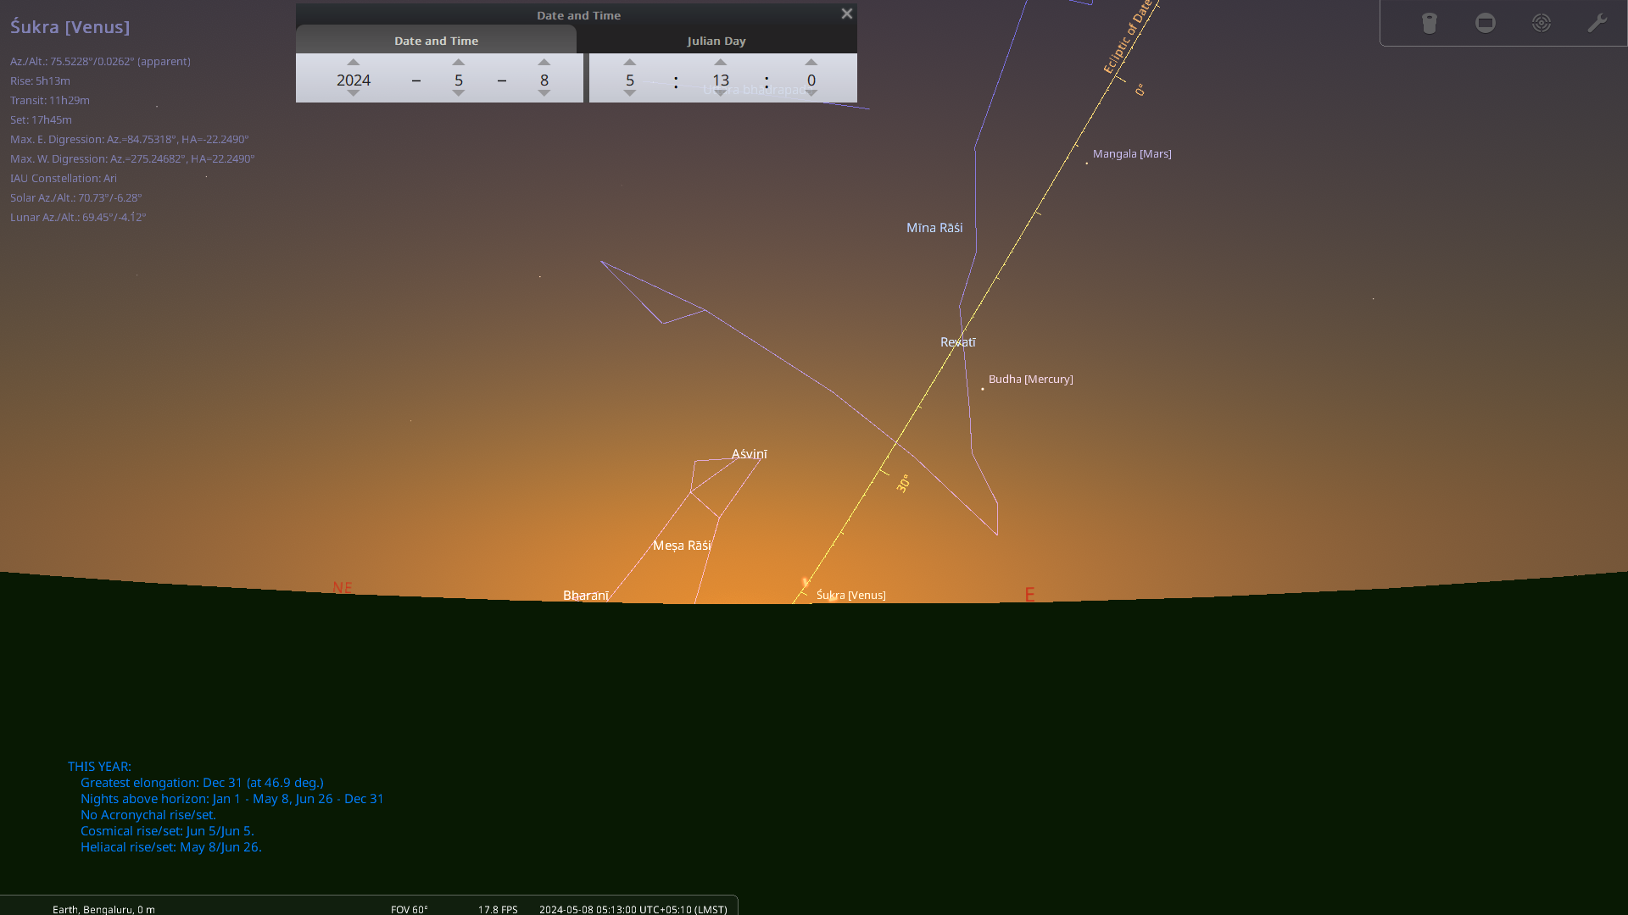Viewport: 1628px width, 915px height.
Task: Click the trash-shaped icon in the top-right toolbar
Action: tap(1430, 23)
